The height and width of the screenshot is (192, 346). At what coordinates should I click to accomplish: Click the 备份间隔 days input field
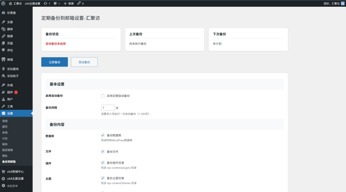coord(108,108)
